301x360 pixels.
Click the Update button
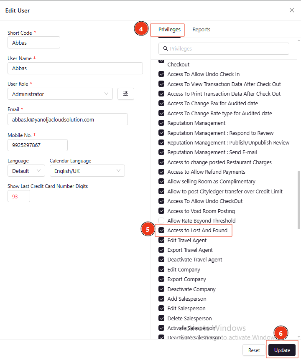pos(282,350)
